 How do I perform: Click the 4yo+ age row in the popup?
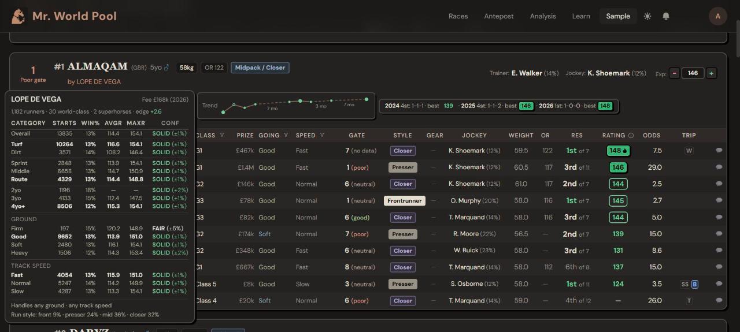pos(99,206)
